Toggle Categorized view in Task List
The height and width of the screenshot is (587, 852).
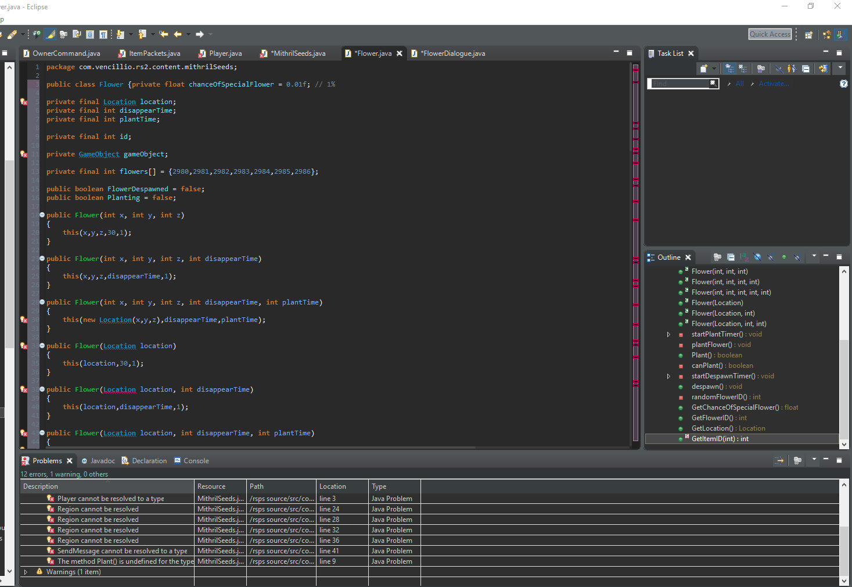click(x=730, y=69)
